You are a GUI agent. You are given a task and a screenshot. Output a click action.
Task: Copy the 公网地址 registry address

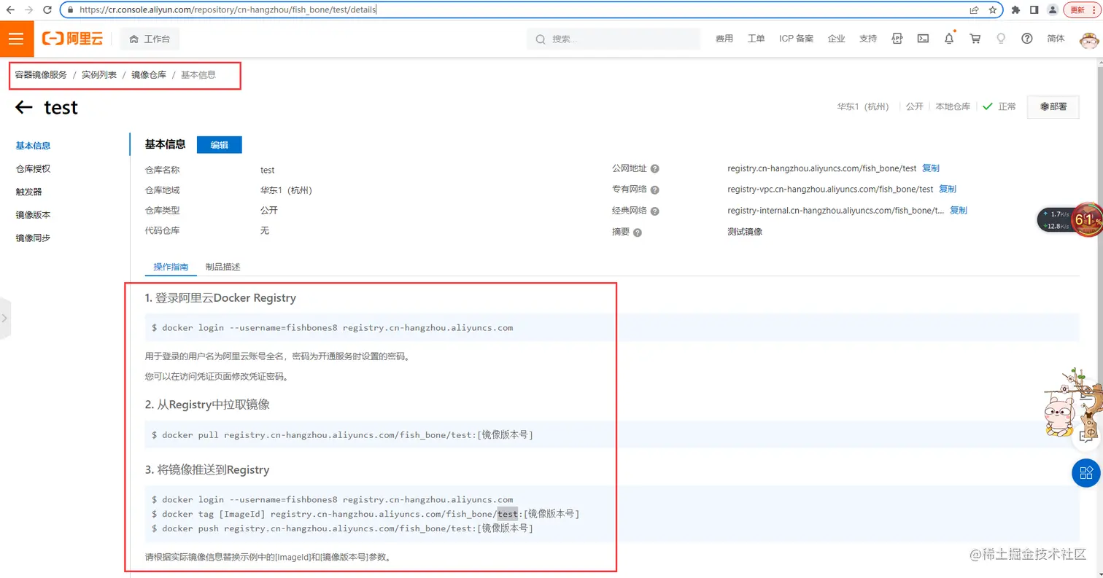(x=931, y=168)
